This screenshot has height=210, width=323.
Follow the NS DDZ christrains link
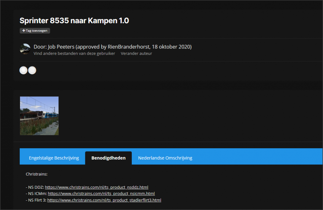[x=97, y=187]
